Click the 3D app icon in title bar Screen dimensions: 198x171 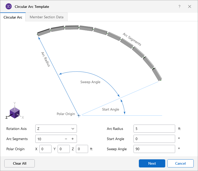click(x=8, y=7)
